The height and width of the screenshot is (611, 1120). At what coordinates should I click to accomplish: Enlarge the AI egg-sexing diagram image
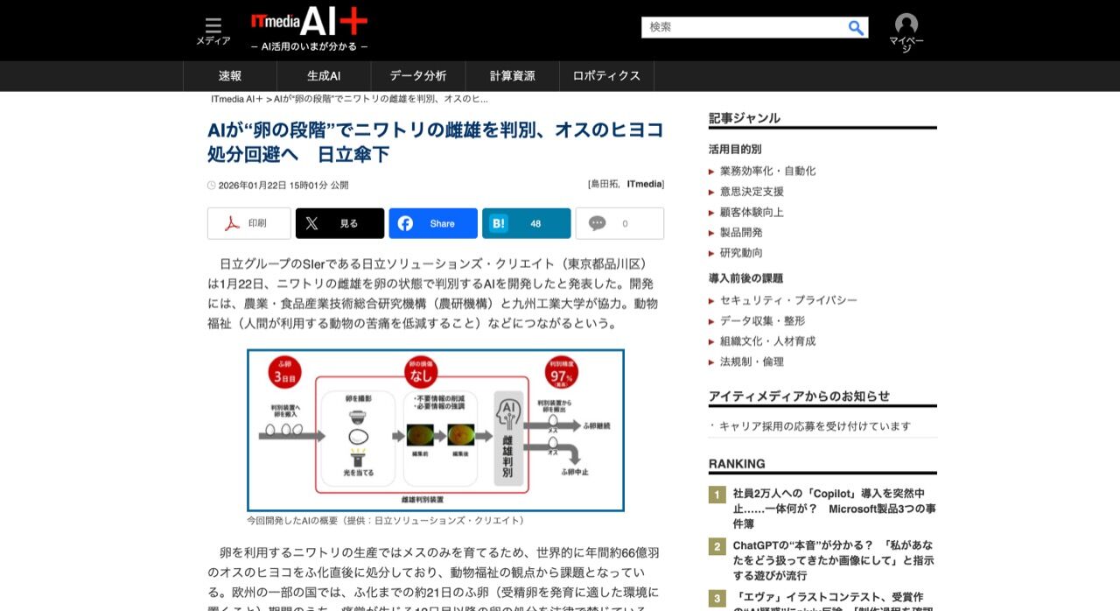pos(436,431)
